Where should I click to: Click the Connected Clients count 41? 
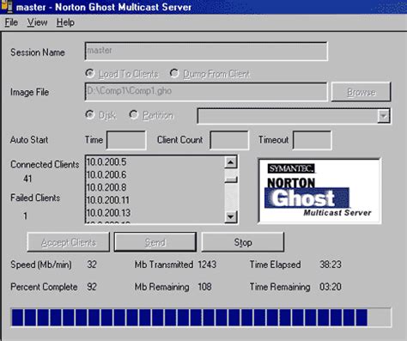(x=27, y=179)
